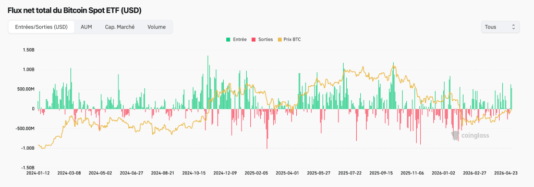The width and height of the screenshot is (534, 187).
Task: Open the Tous time range dropdown
Action: pyautogui.click(x=500, y=27)
